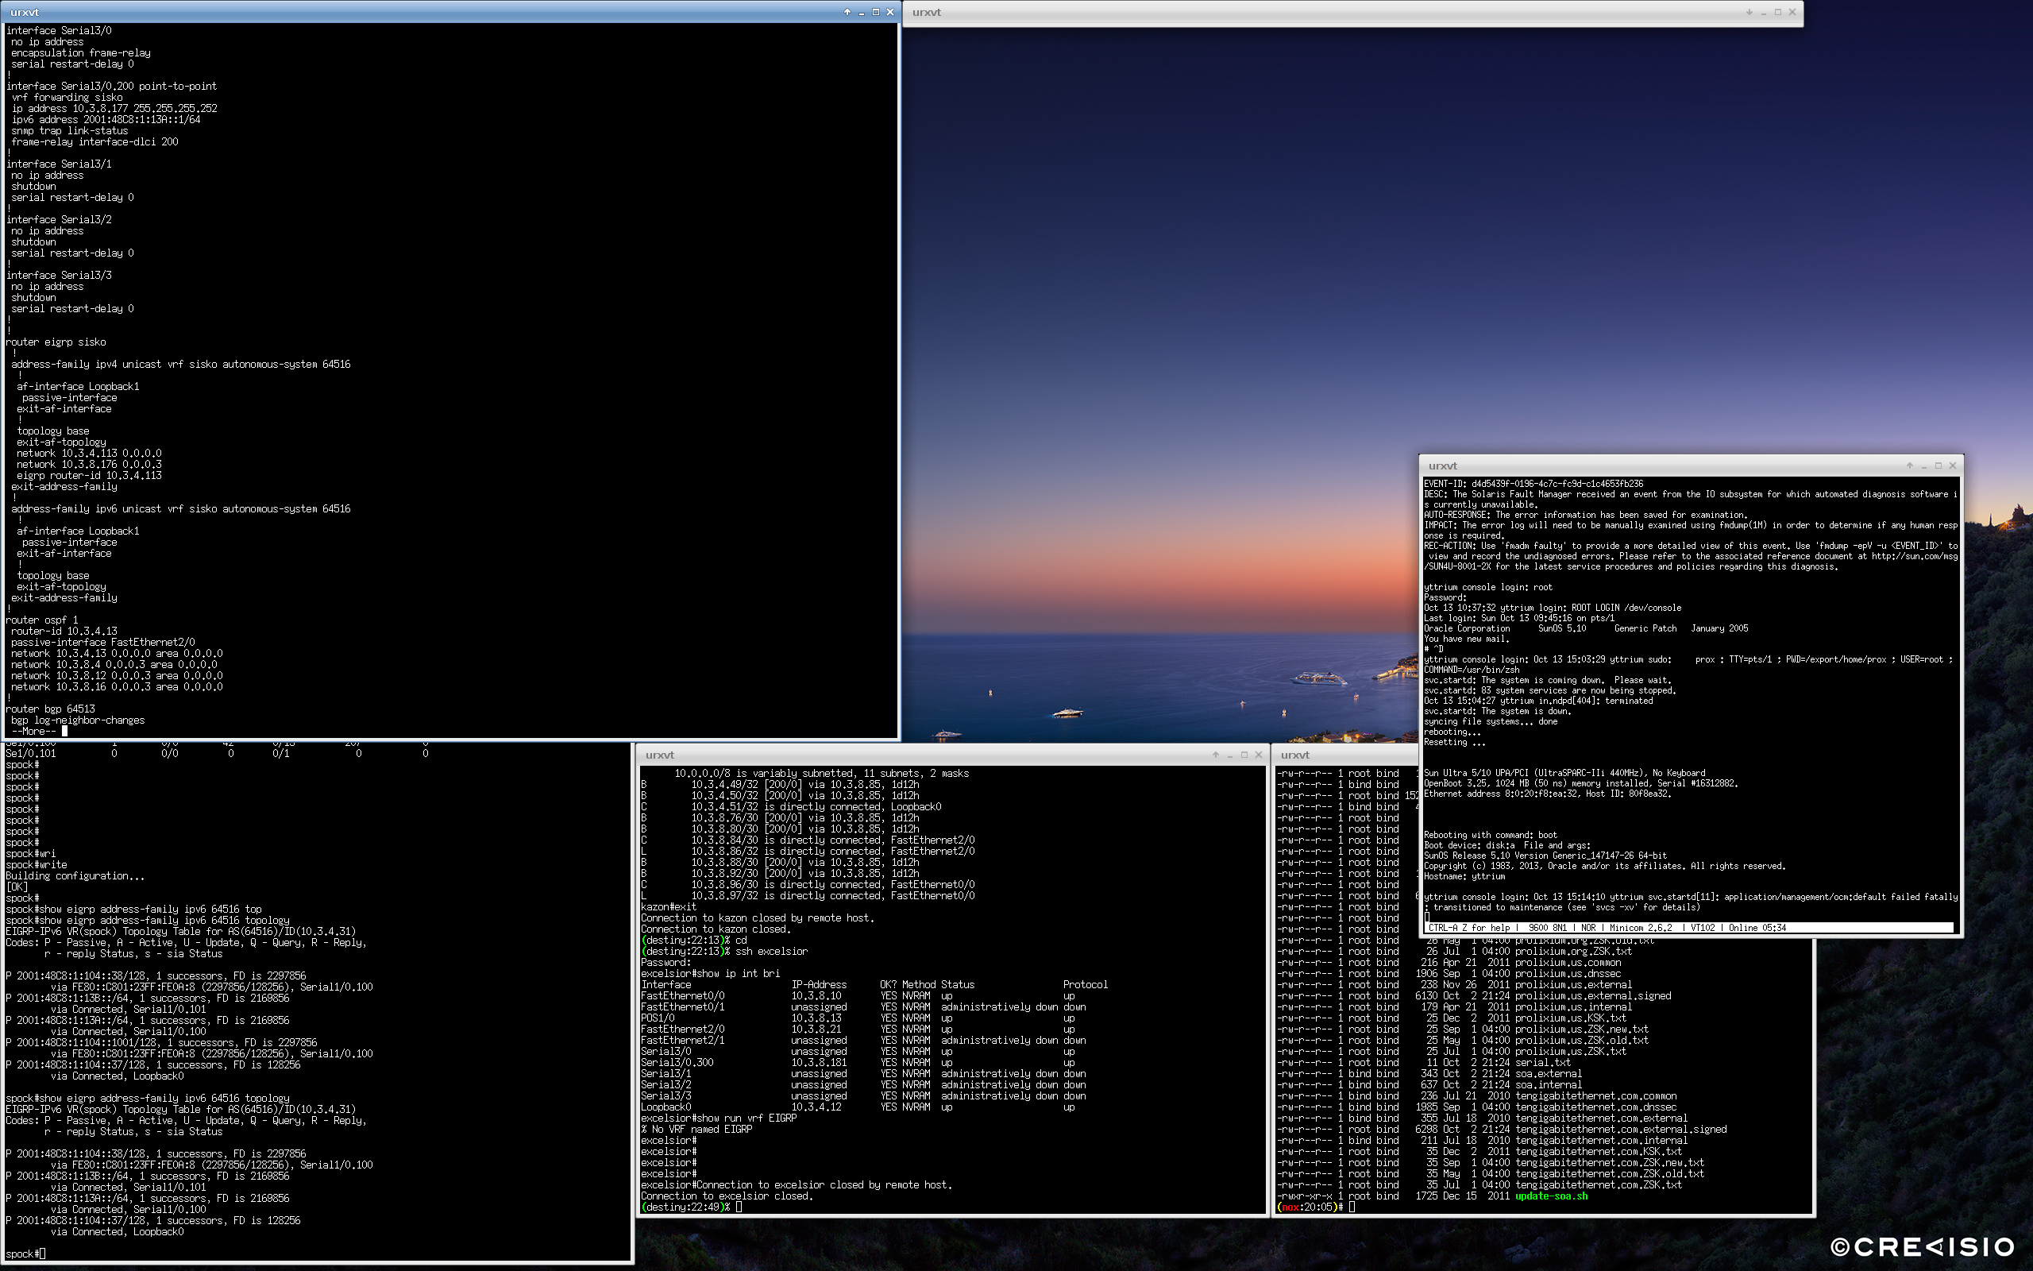The width and height of the screenshot is (2033, 1271).
Task: Click the 'Rebooting with command: boot' line
Action: point(1491,835)
